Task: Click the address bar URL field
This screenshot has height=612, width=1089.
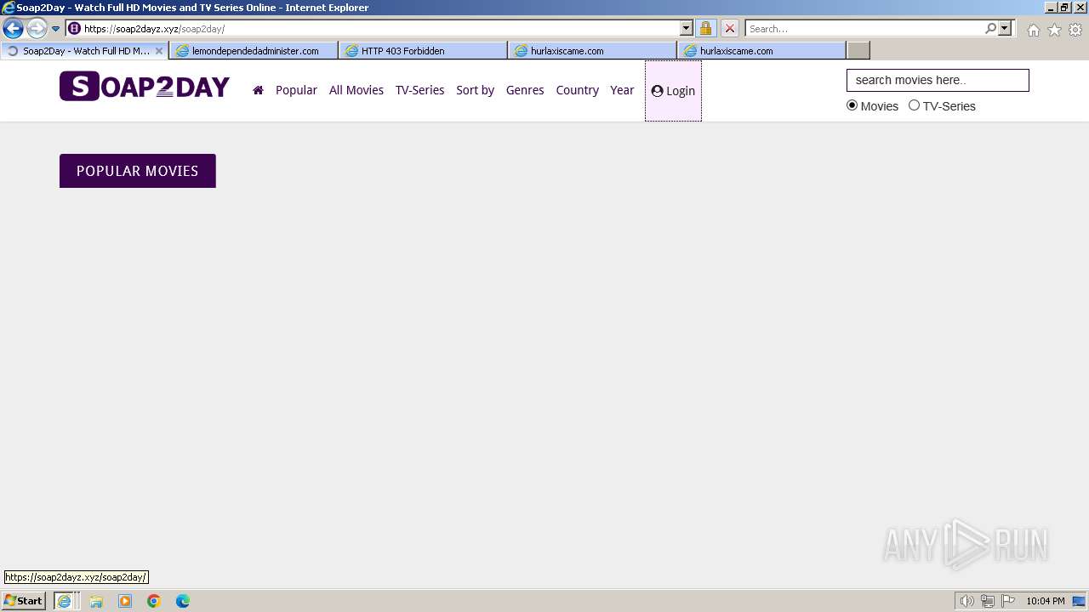Action: [x=373, y=28]
